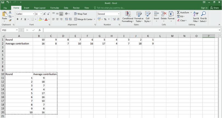Toggle Top Align for cells

[53, 14]
